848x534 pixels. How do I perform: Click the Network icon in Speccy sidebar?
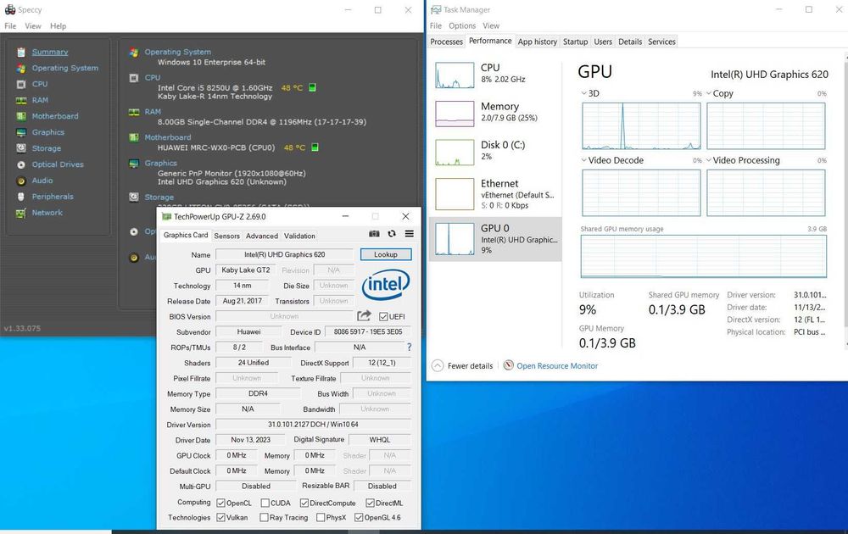(21, 214)
